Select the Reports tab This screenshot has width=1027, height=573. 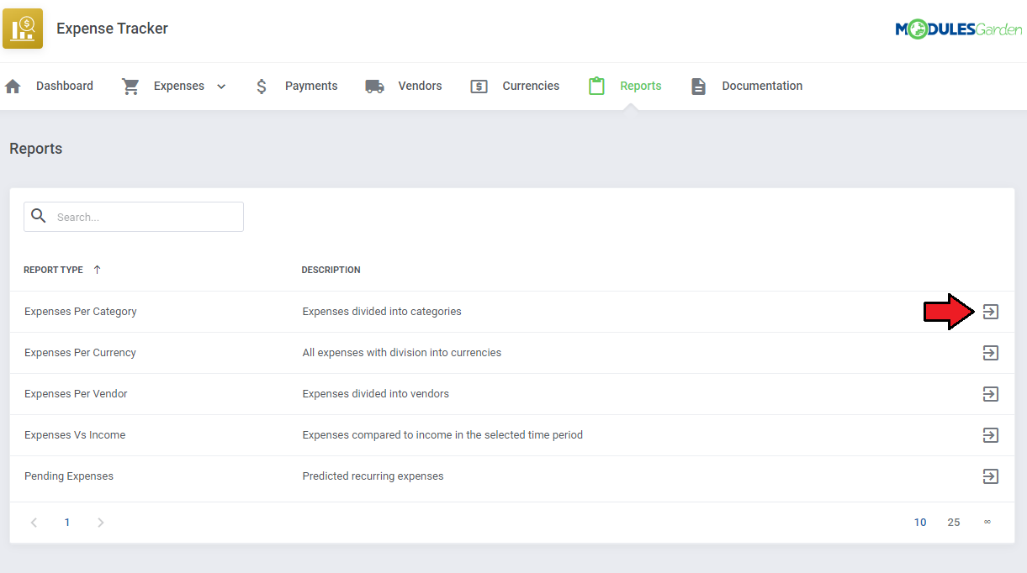(641, 86)
